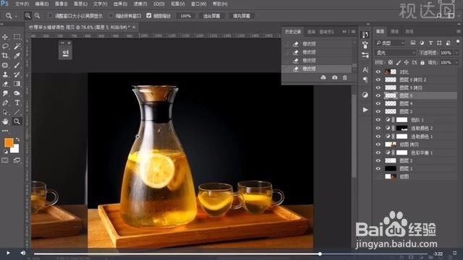
Task: Open layer filter type 类型 dropdown
Action: pyautogui.click(x=390, y=43)
